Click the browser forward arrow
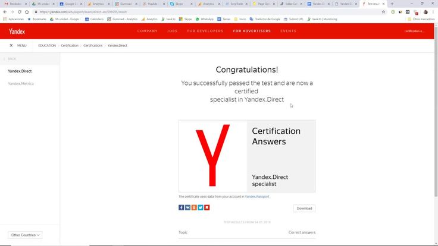The image size is (438, 246). (x=12, y=12)
